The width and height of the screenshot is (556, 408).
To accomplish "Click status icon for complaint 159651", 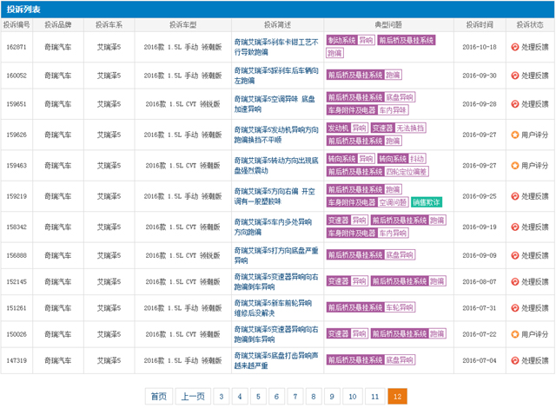I will (x=515, y=104).
